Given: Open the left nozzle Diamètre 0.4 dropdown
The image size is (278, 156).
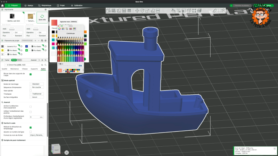Looking at the screenshot, I should point(17,33).
